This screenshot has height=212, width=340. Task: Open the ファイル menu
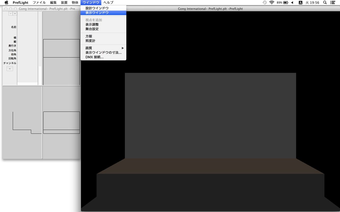tap(39, 2)
